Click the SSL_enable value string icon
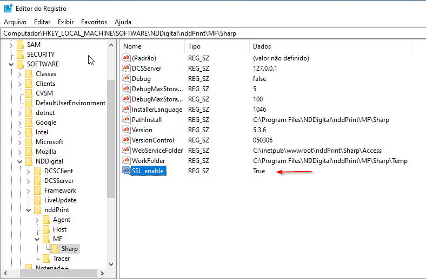This screenshot has height=279, width=426. [x=127, y=171]
